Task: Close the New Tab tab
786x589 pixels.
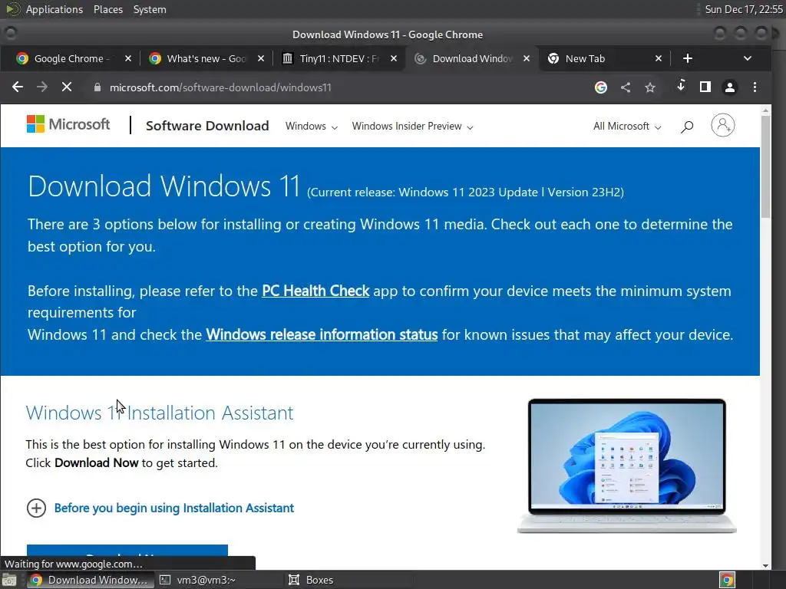Action: pos(659,58)
